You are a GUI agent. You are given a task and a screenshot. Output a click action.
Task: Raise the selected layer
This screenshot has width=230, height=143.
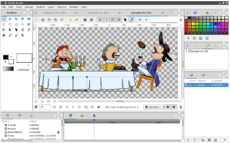coord(188,140)
